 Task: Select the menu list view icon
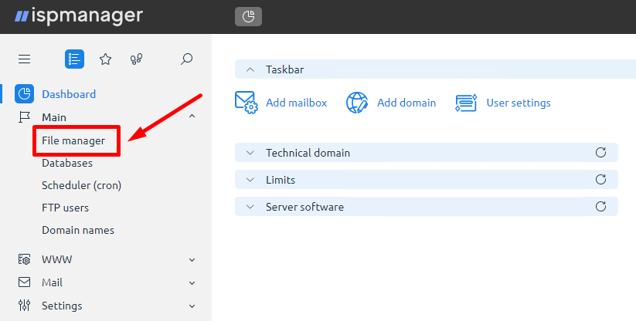click(x=74, y=59)
